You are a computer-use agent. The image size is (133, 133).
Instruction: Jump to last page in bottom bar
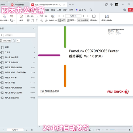(32, 130)
